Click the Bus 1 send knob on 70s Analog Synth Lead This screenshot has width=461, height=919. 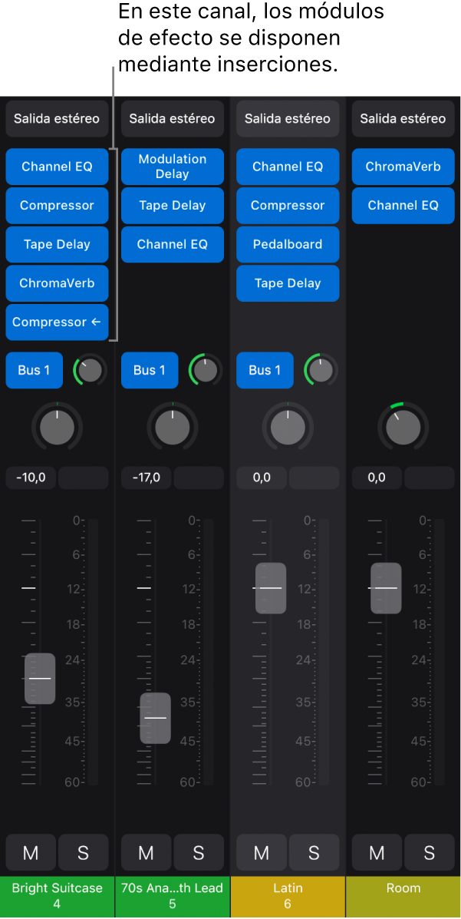205,371
